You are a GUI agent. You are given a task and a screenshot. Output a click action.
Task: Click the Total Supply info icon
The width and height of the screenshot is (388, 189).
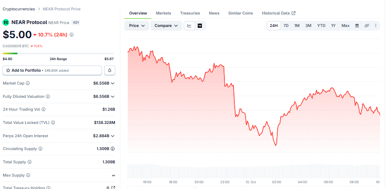pos(30,162)
